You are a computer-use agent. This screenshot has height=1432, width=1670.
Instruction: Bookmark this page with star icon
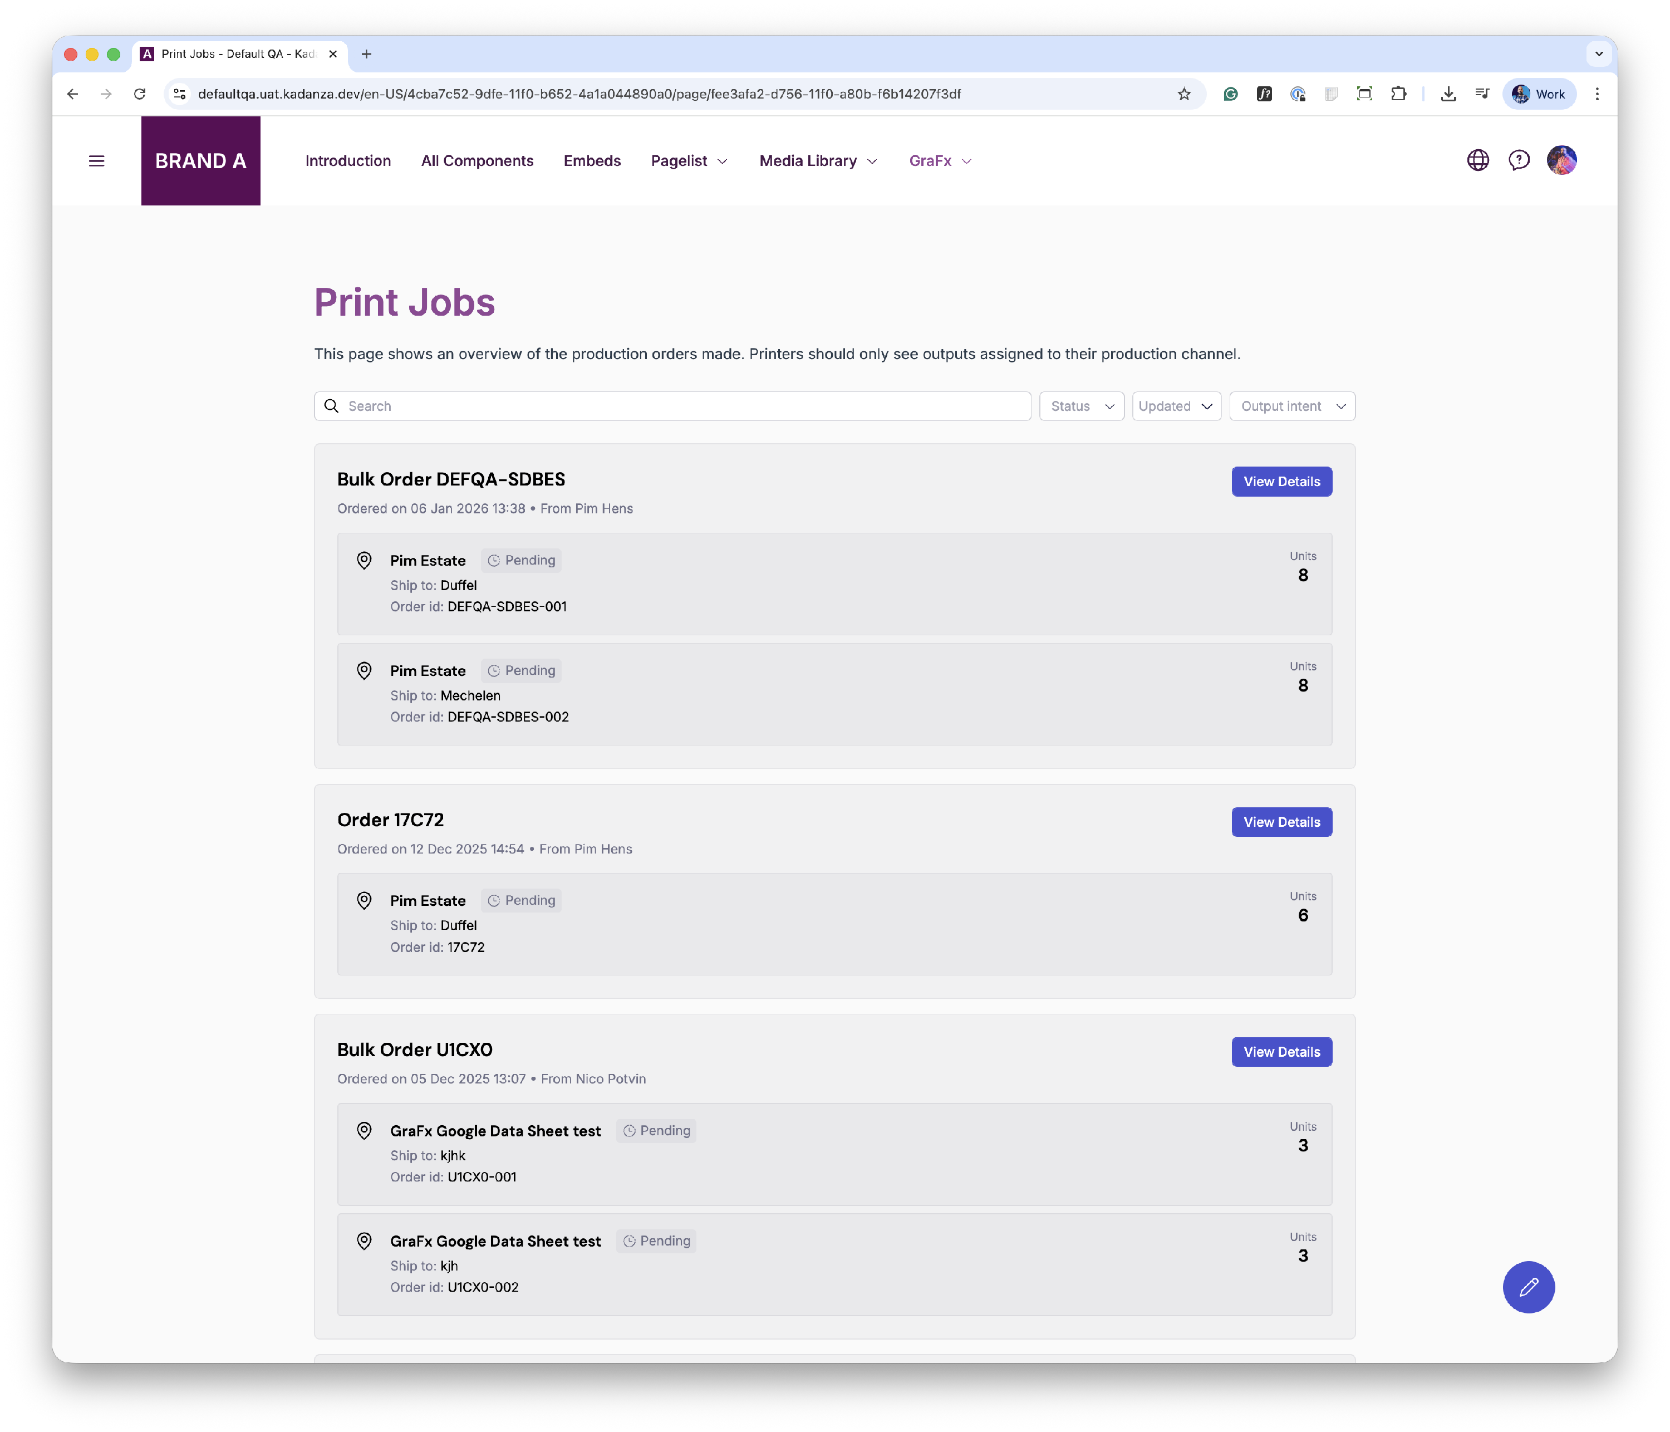[x=1184, y=94]
